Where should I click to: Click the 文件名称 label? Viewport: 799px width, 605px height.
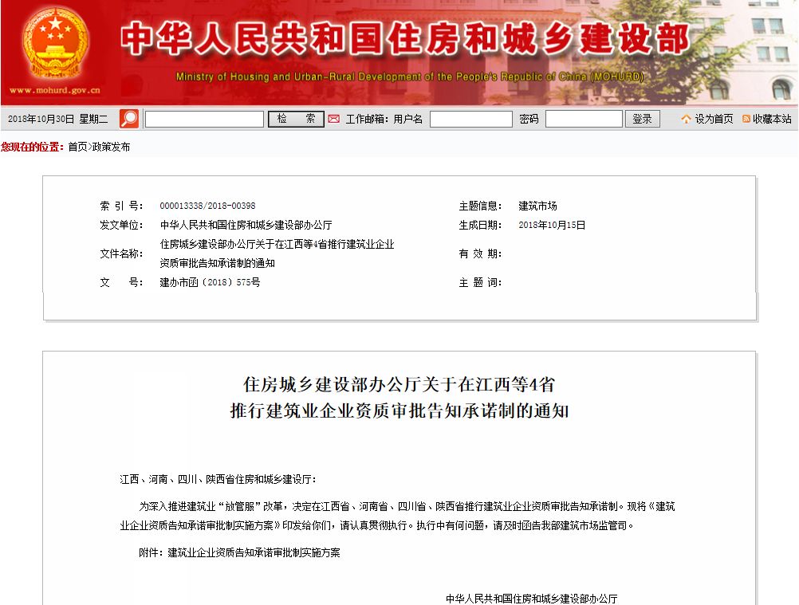coord(121,253)
